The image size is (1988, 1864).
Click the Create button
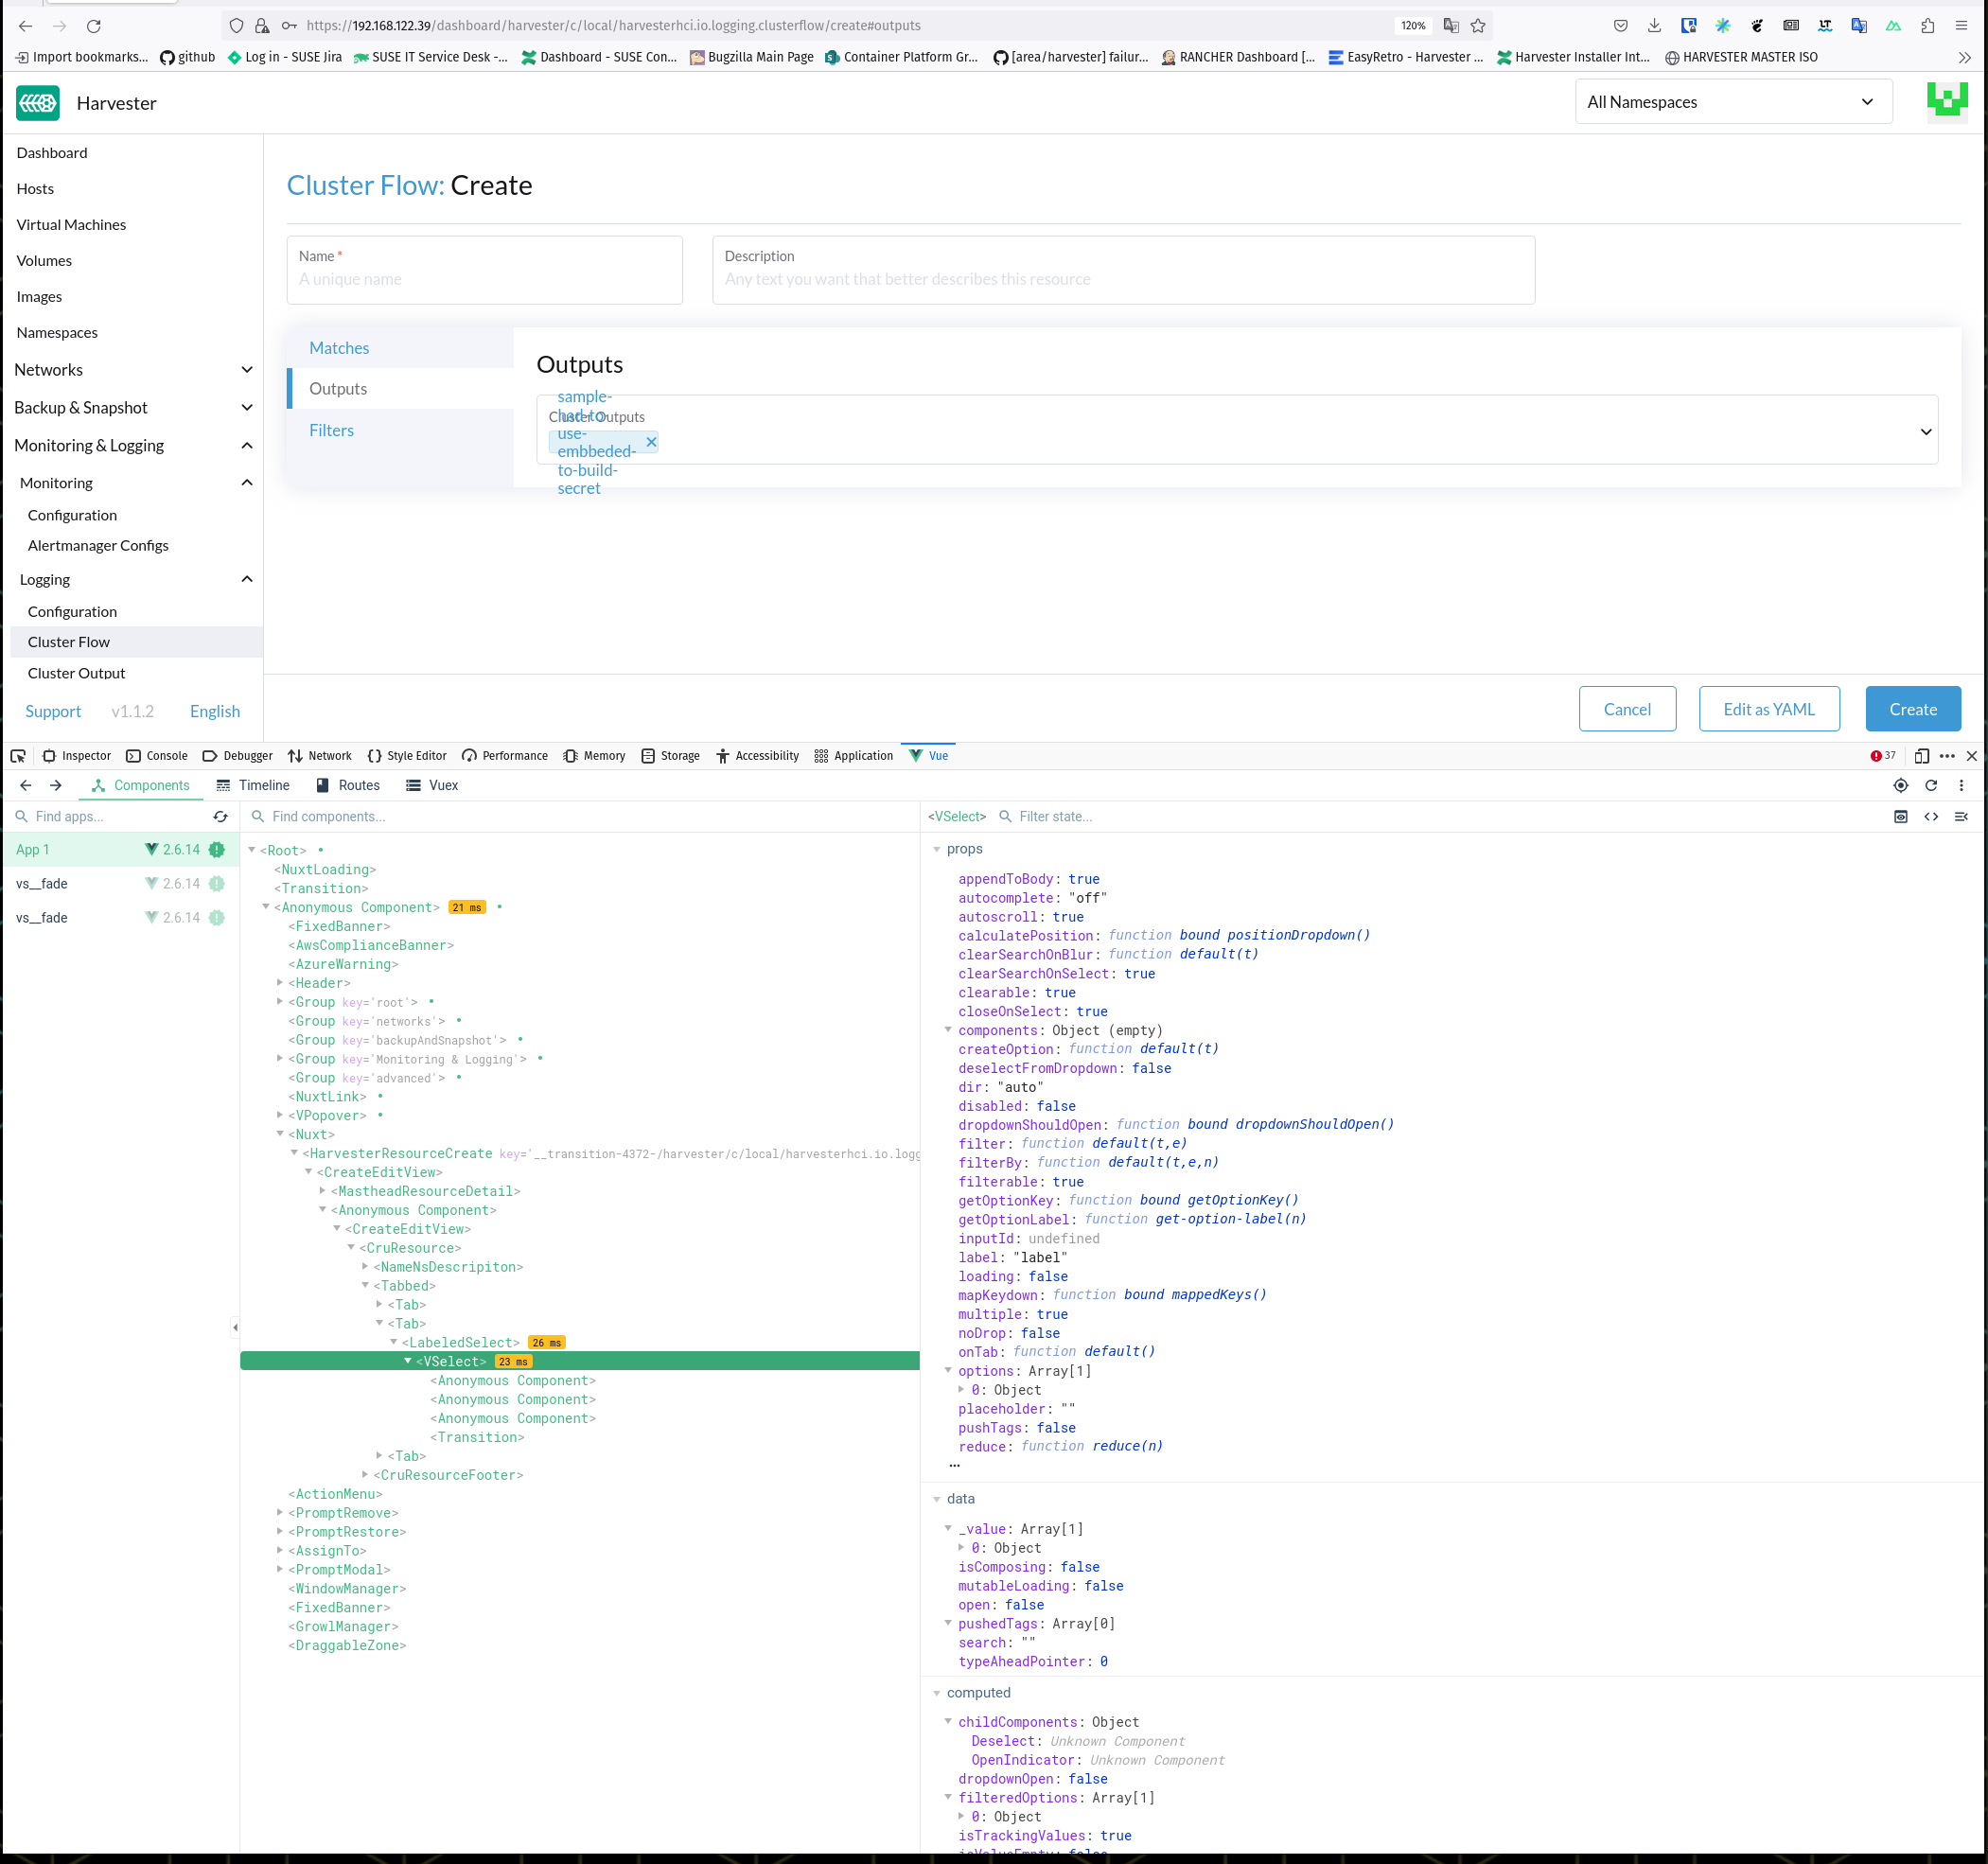coord(1912,708)
